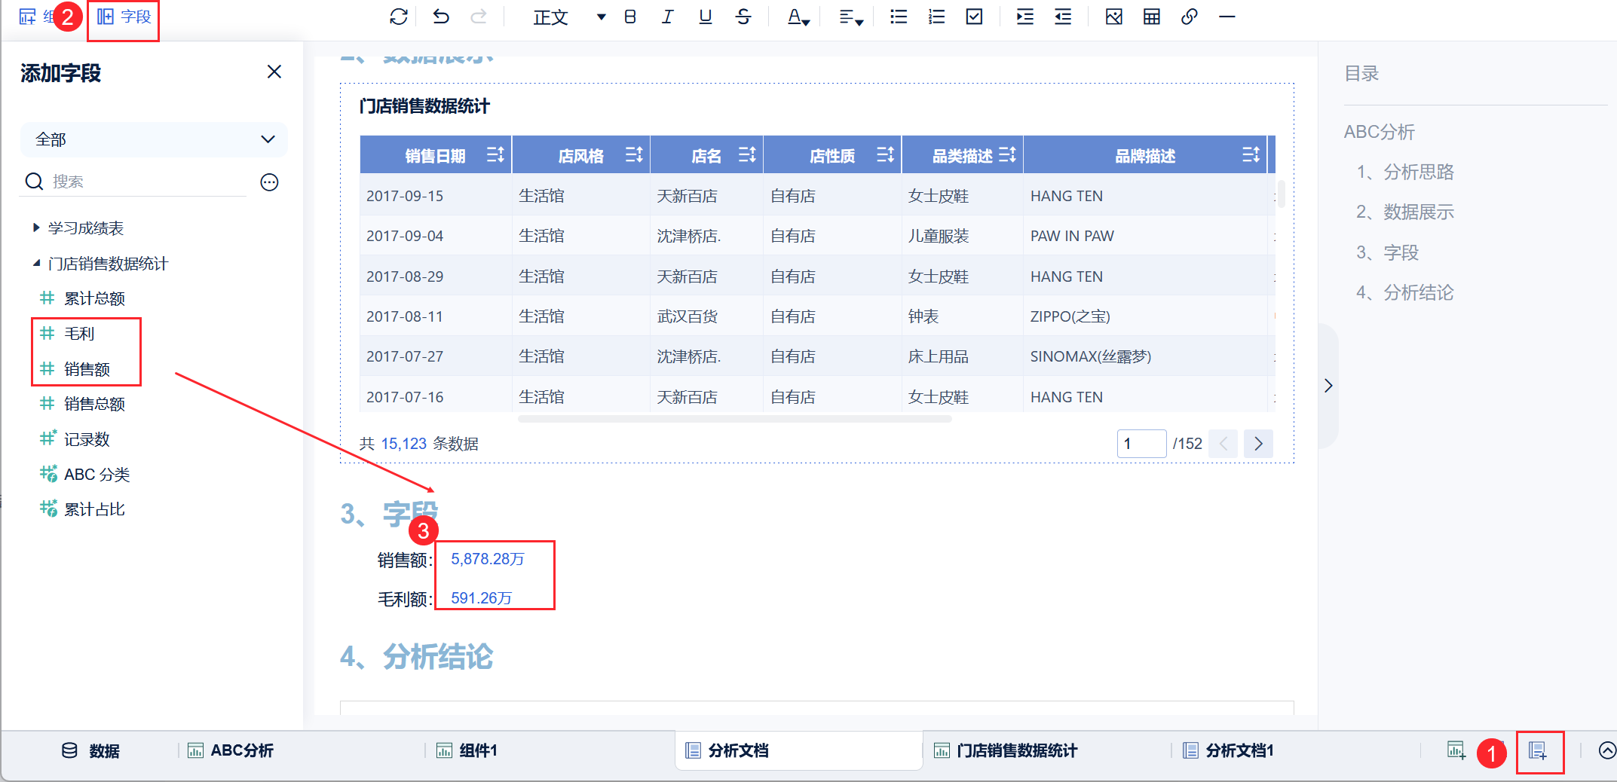The image size is (1617, 782).
Task: Insert a numbered list
Action: (936, 17)
